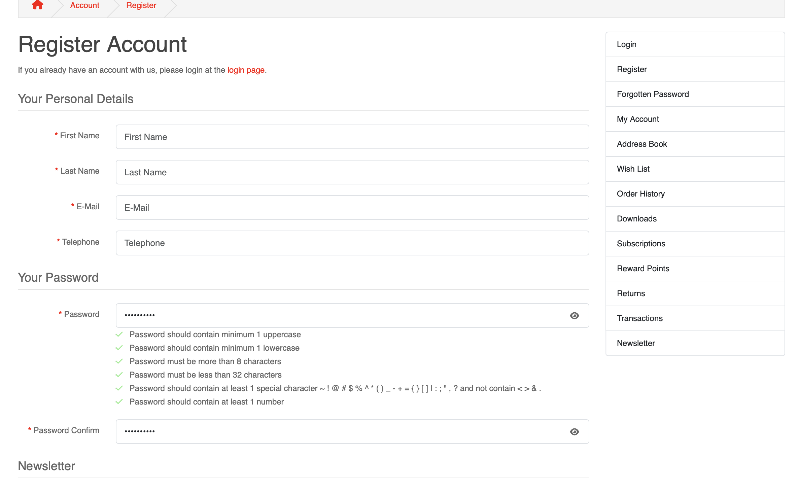Reveal the Password Confirm value with eye icon
797x490 pixels.
tap(574, 432)
